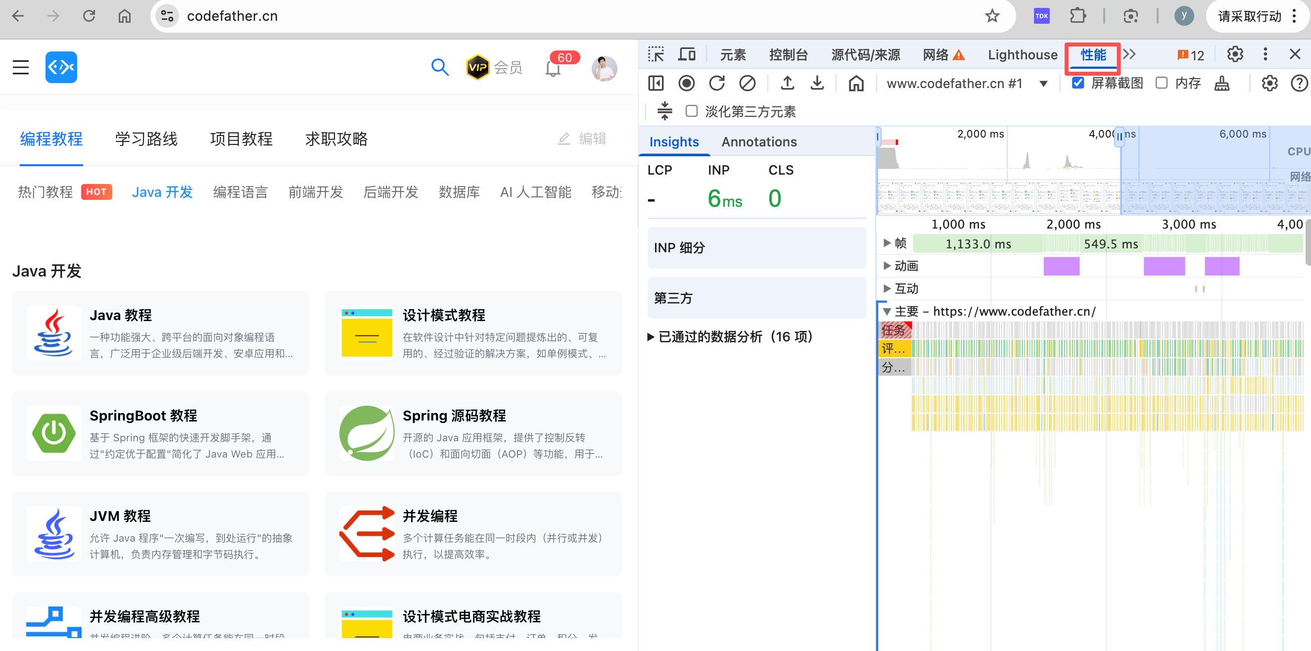Toggle the device toolbar icon
Viewport: 1311px width, 651px height.
(687, 54)
